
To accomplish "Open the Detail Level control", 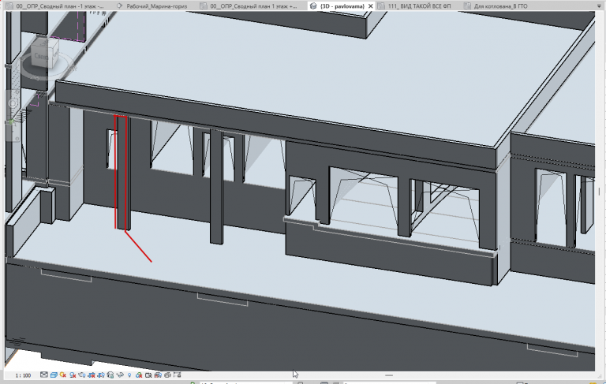I will click(44, 375).
